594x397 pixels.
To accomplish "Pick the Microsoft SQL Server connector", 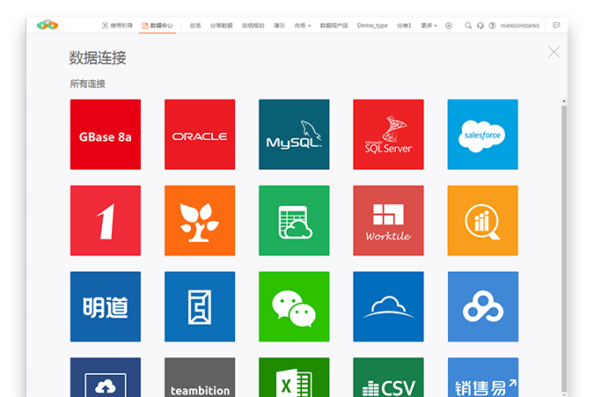I will (388, 135).
